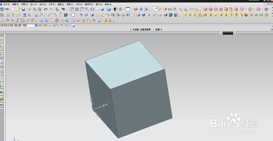273x141 pixels.
Task: Click the blue cube icon in selection bar
Action: coord(73,26)
